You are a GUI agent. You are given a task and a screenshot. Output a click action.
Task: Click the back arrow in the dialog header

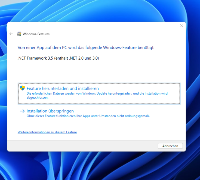tap(11, 34)
